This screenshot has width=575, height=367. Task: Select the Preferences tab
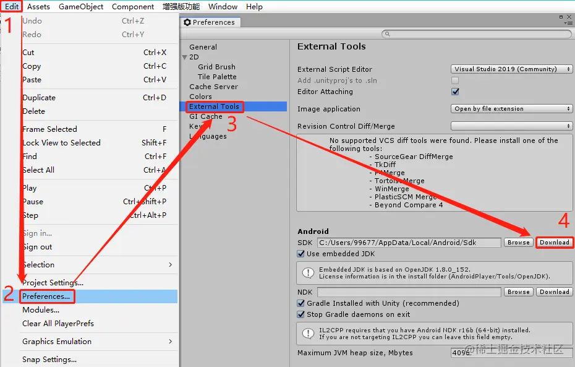click(x=210, y=22)
